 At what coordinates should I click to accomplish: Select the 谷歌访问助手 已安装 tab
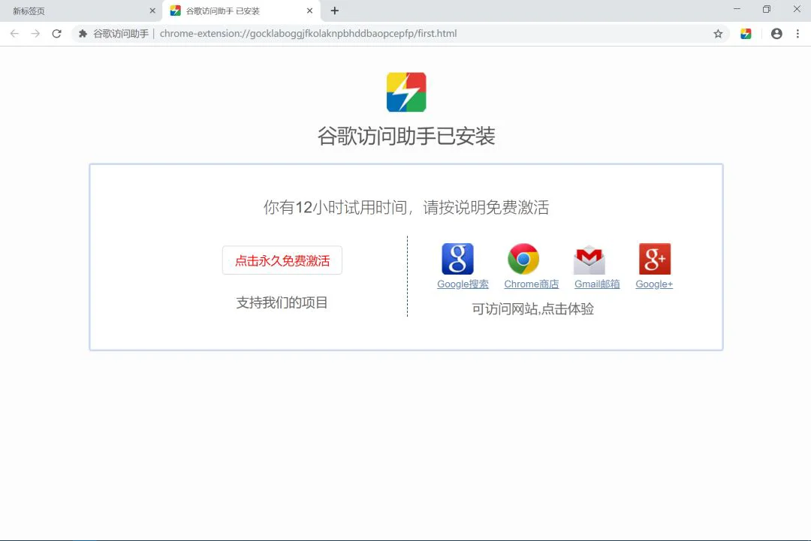point(241,11)
